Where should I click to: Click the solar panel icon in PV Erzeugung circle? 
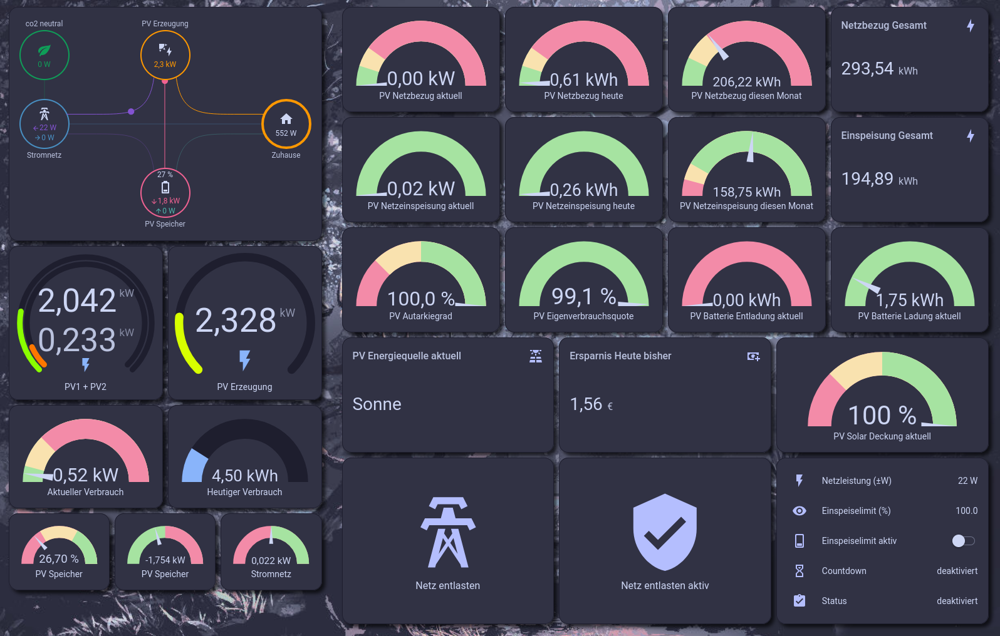tap(165, 49)
